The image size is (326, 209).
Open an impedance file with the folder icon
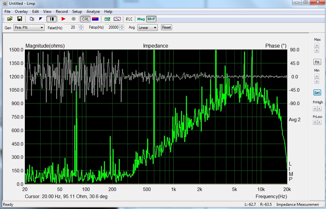(x=10, y=19)
